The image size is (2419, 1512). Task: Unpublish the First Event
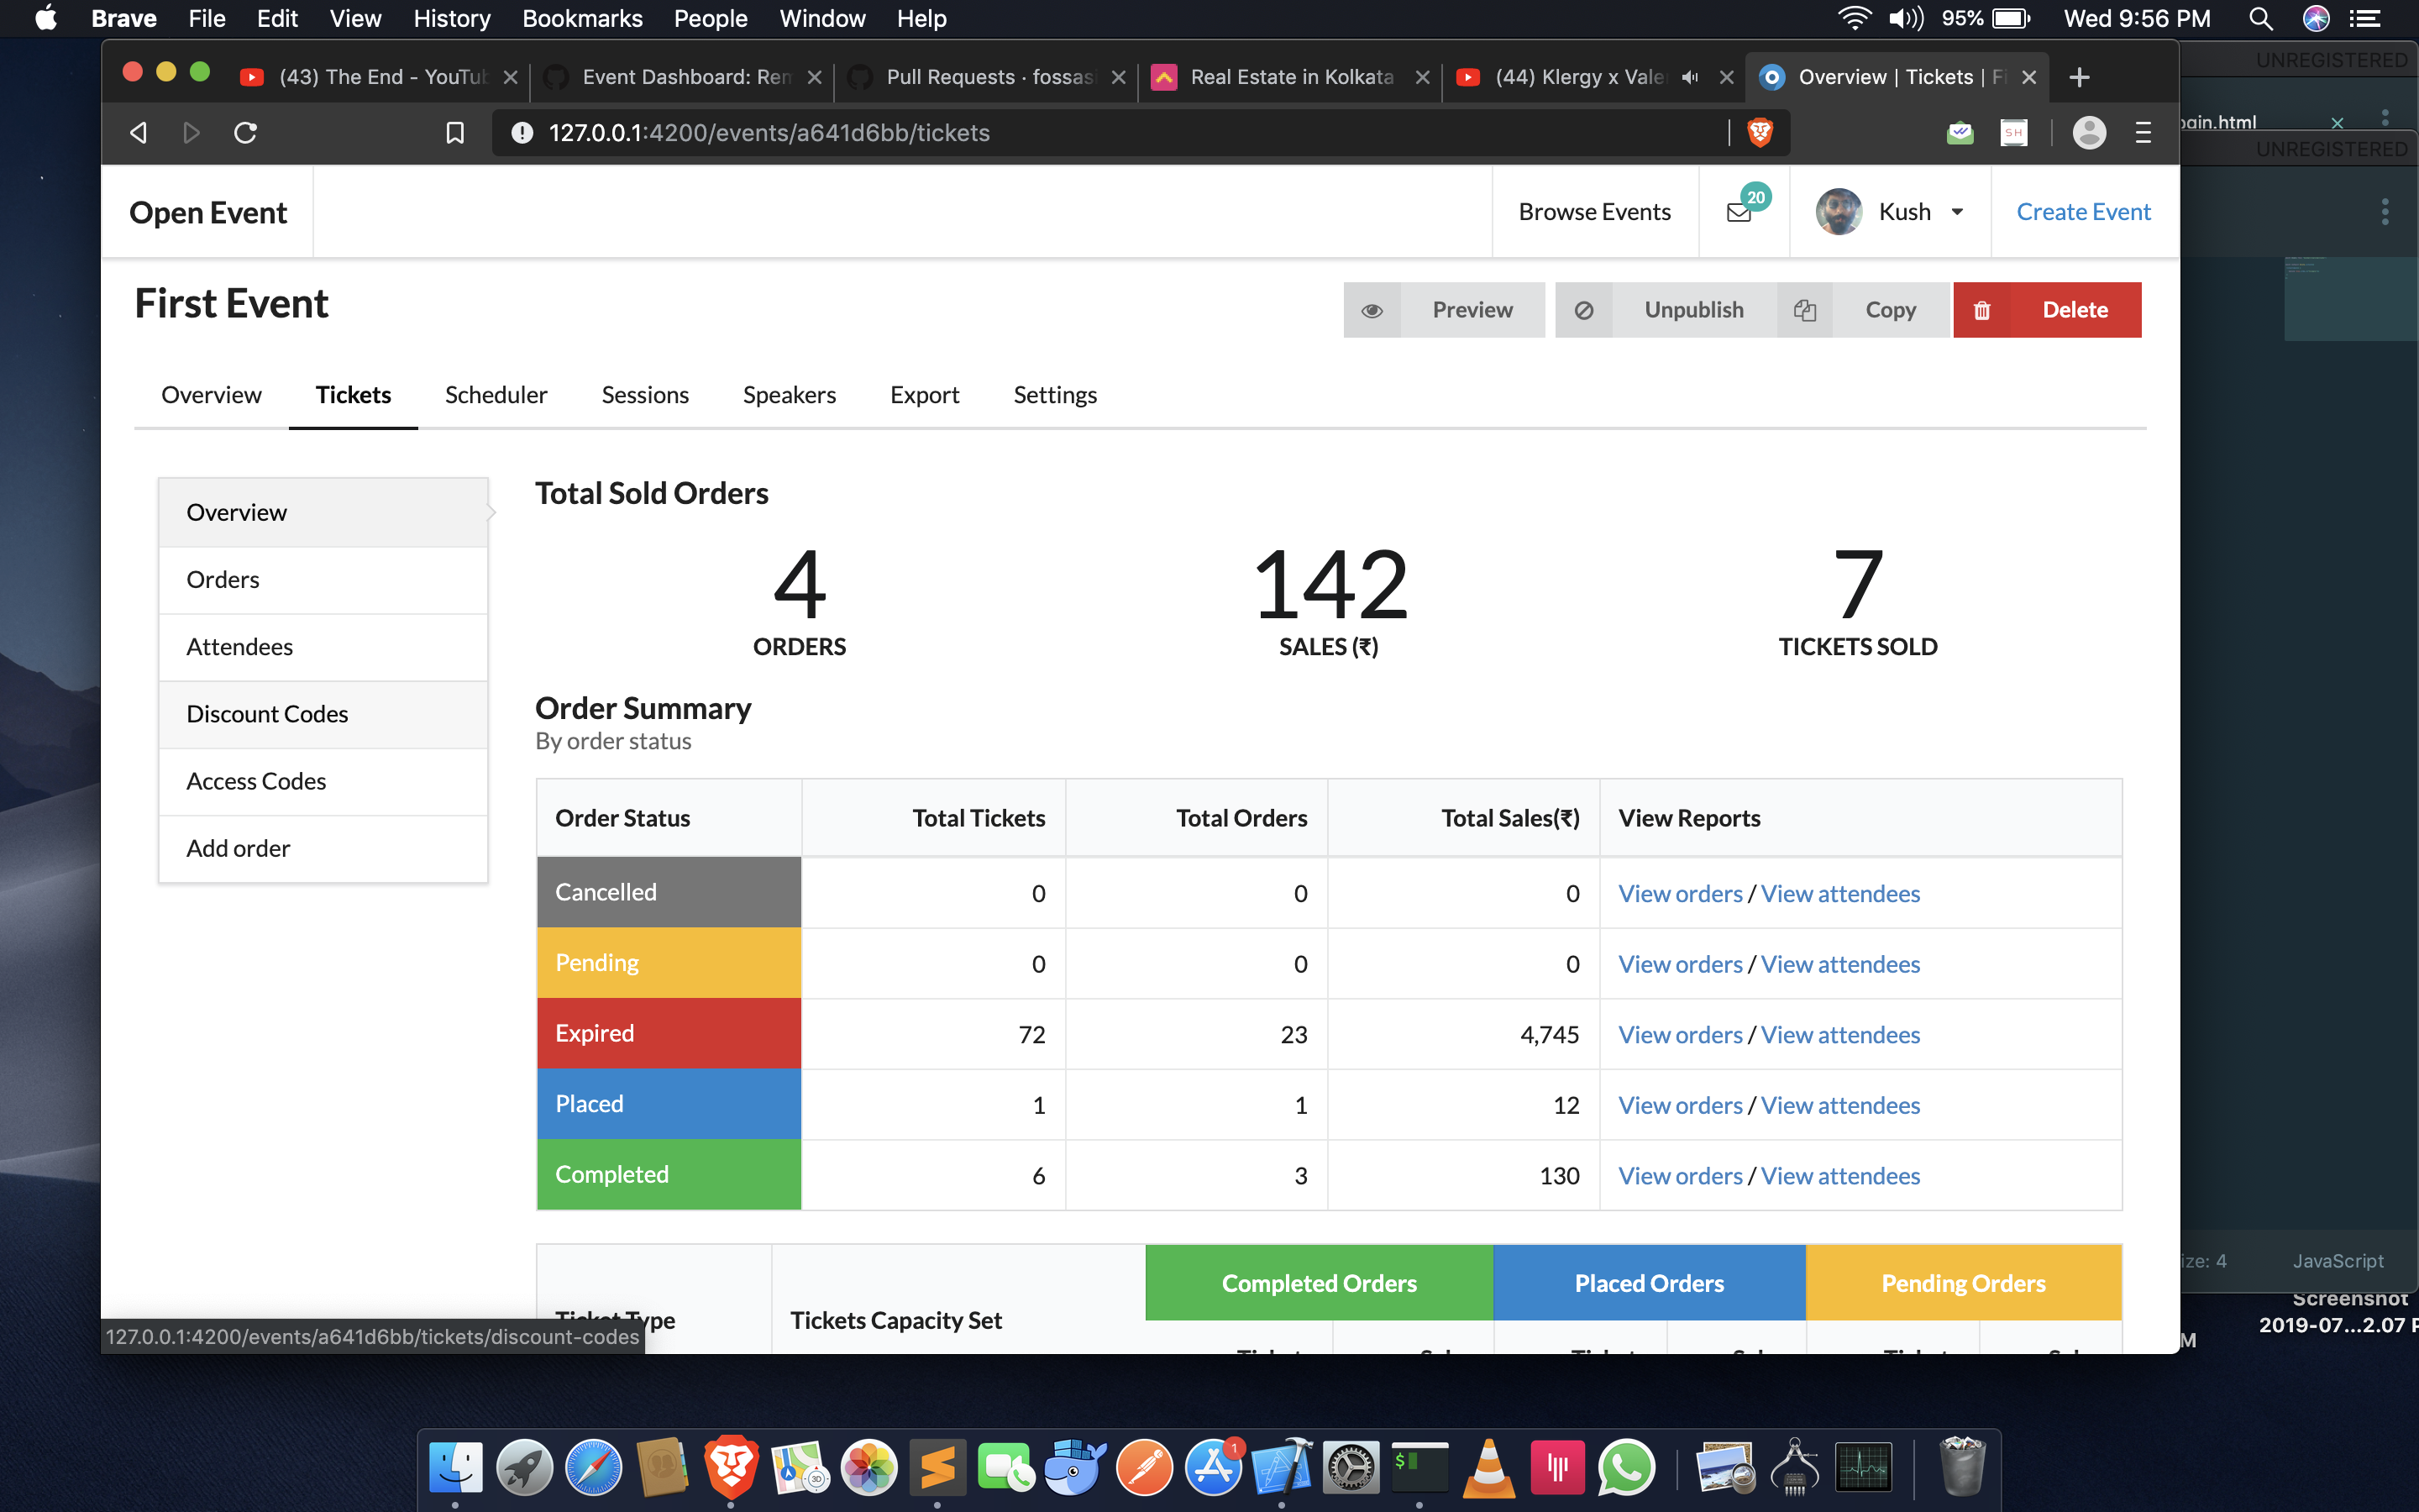coord(1693,310)
